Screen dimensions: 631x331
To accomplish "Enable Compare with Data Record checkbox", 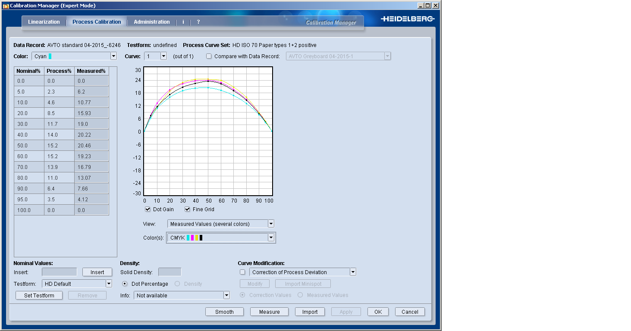I will pyautogui.click(x=209, y=56).
